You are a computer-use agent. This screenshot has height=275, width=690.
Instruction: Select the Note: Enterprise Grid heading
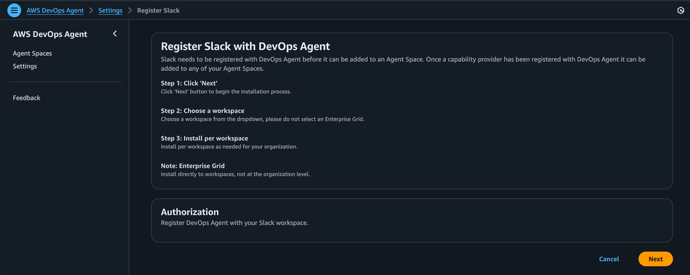(x=192, y=166)
